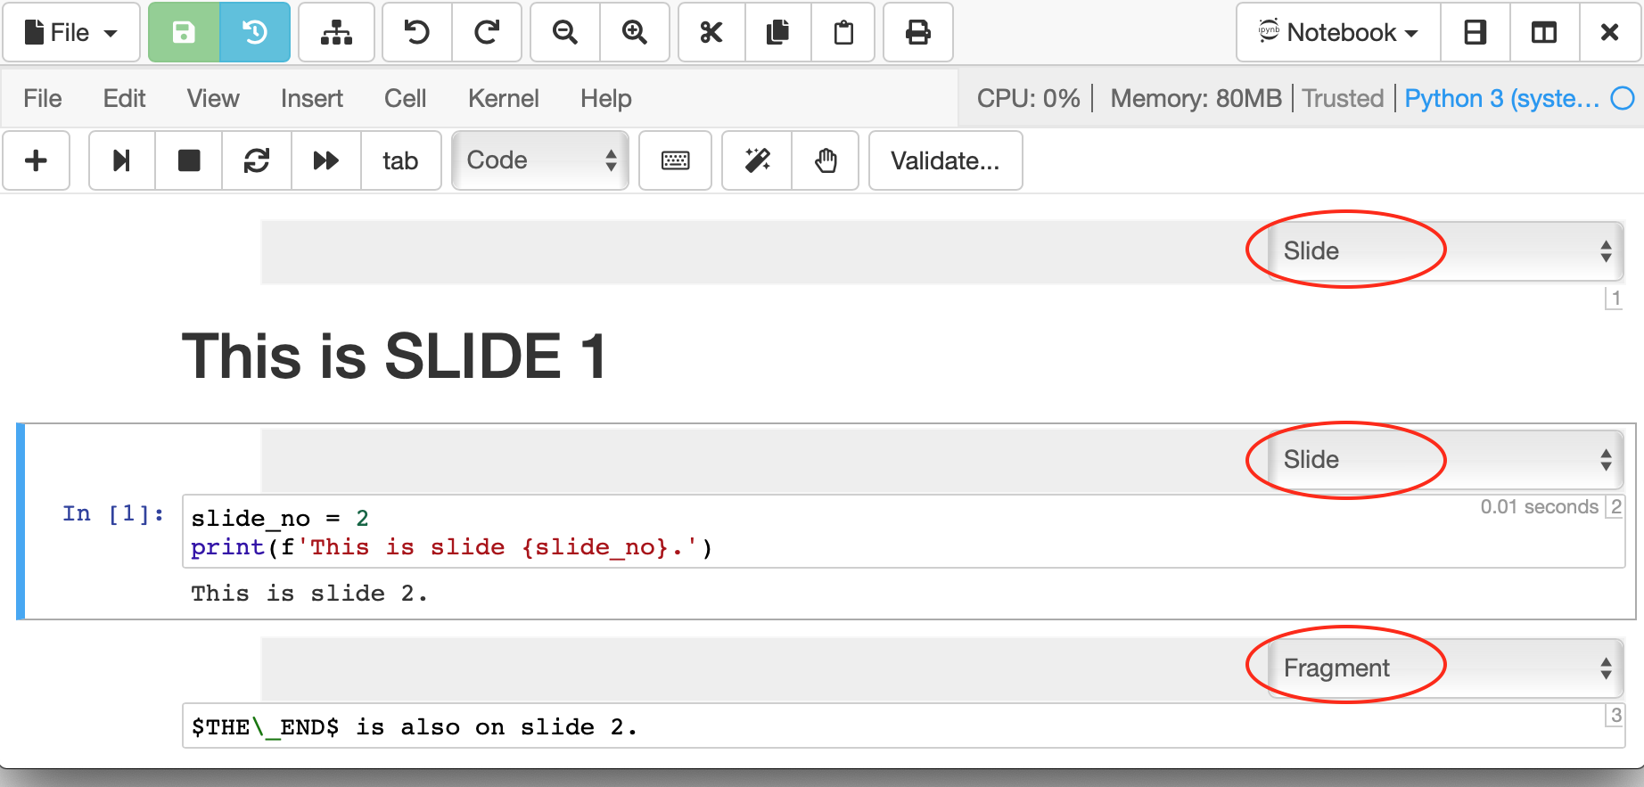Viewport: 1644px width, 787px height.
Task: Toggle the Trusted notebook status
Action: pyautogui.click(x=1343, y=98)
